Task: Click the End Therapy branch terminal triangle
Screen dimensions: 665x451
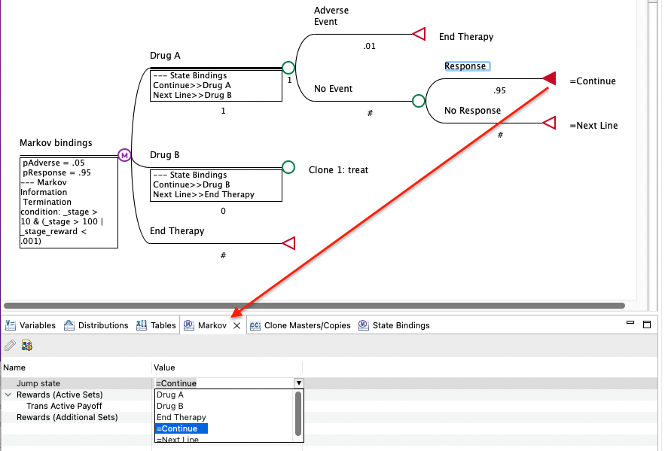Action: [288, 243]
